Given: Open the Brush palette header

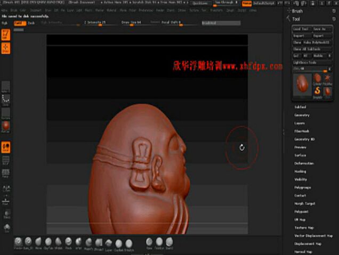Looking at the screenshot, I should point(297,11).
